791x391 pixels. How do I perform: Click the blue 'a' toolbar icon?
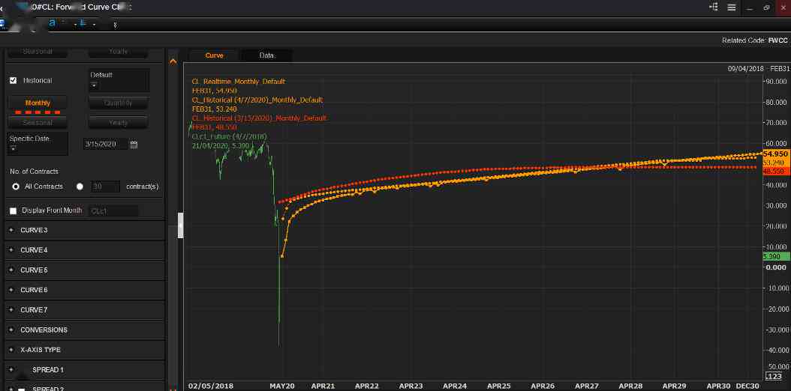(x=52, y=22)
